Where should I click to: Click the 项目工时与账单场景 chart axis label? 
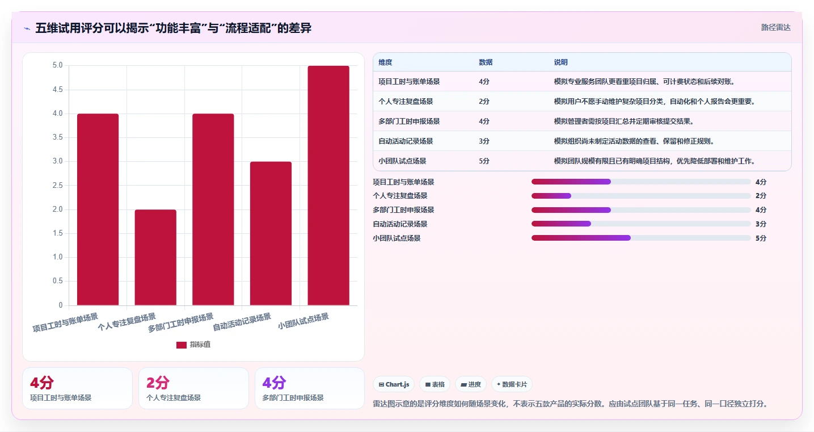pos(65,322)
